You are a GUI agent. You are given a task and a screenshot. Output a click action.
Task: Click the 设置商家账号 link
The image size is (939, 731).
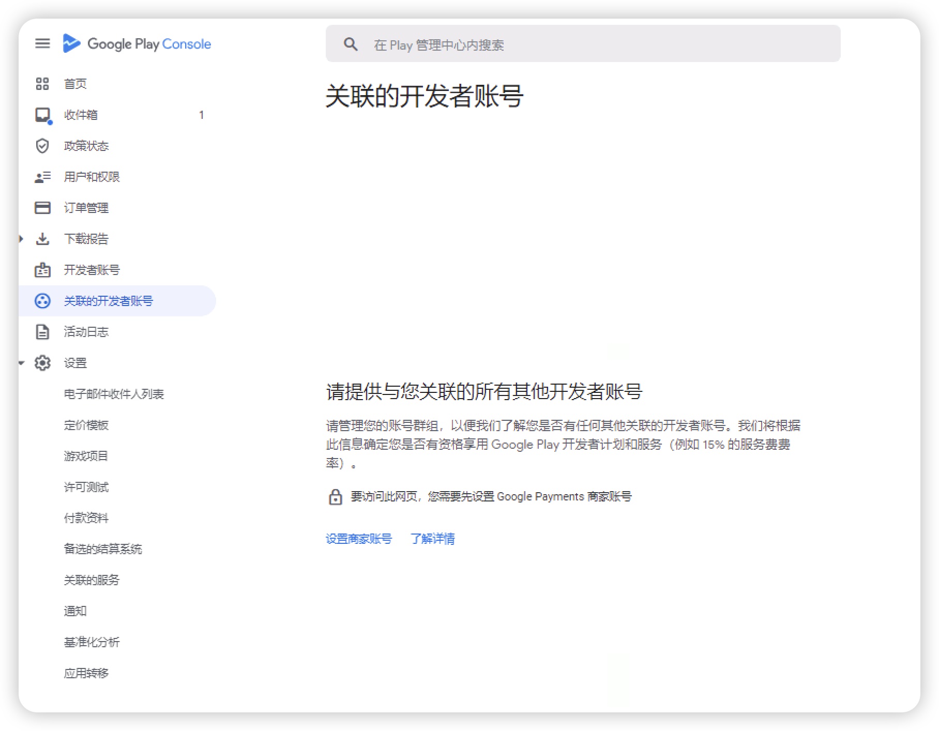[359, 539]
